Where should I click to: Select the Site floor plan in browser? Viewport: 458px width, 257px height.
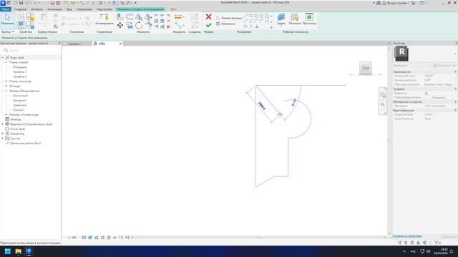pos(19,67)
